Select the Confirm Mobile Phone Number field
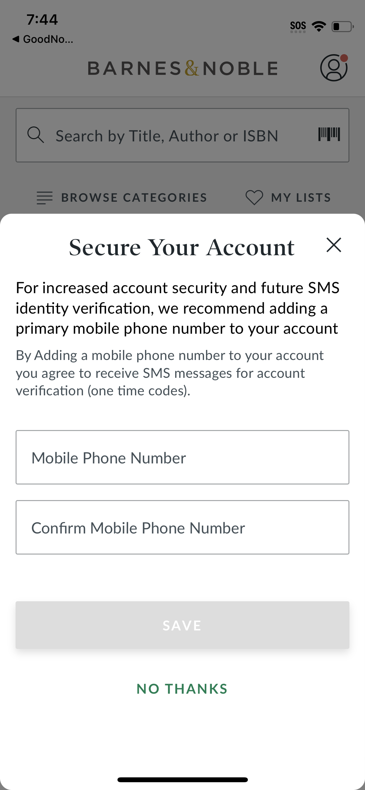This screenshot has width=365, height=790. click(x=182, y=527)
